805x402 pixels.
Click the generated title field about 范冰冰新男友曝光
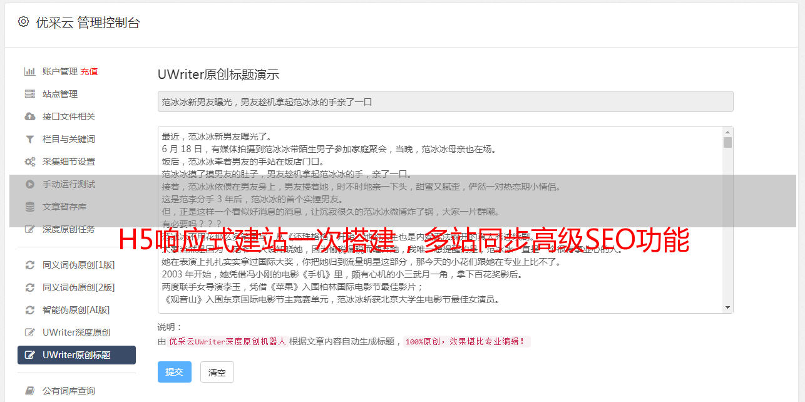point(445,101)
